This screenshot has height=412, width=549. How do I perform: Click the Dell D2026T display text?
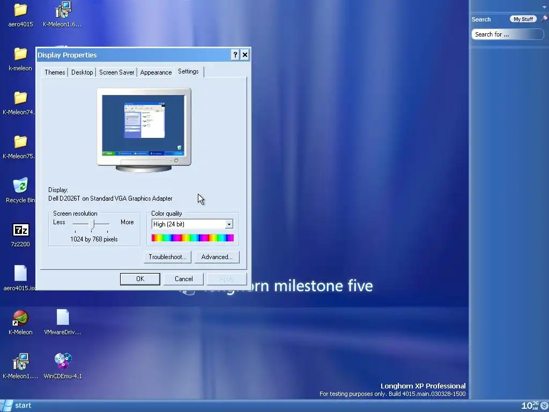pos(110,198)
